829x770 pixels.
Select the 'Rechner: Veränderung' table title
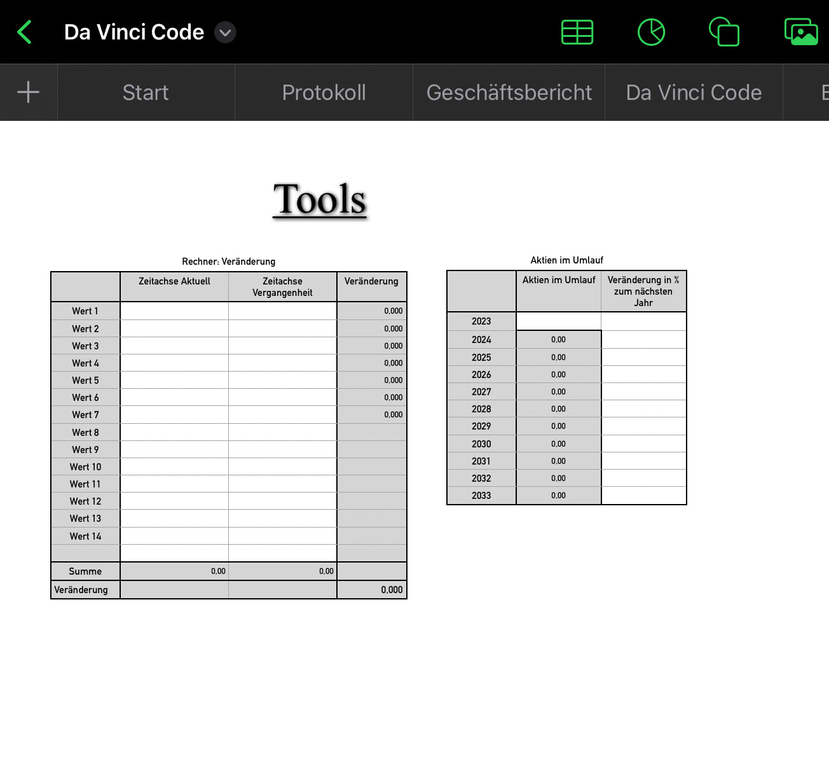coord(229,262)
